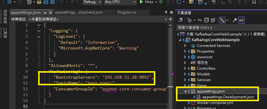Click the "aspnet-core-consumer-group" value text
The width and height of the screenshot is (267, 109).
134,89
